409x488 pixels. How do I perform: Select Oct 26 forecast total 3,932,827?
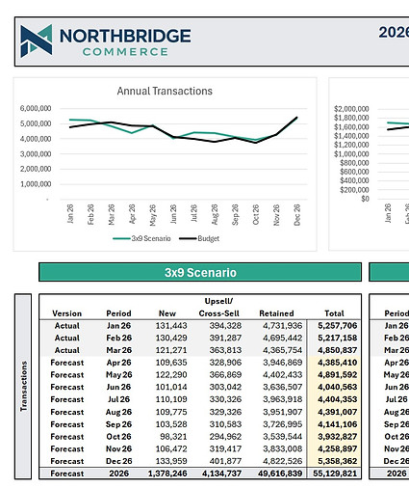338,437
